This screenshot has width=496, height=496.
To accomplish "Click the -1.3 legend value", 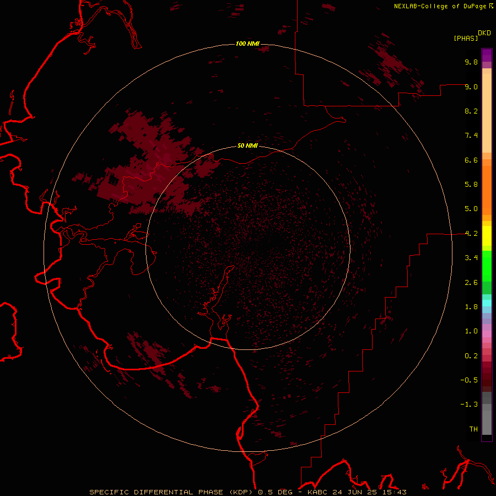I will point(469,405).
